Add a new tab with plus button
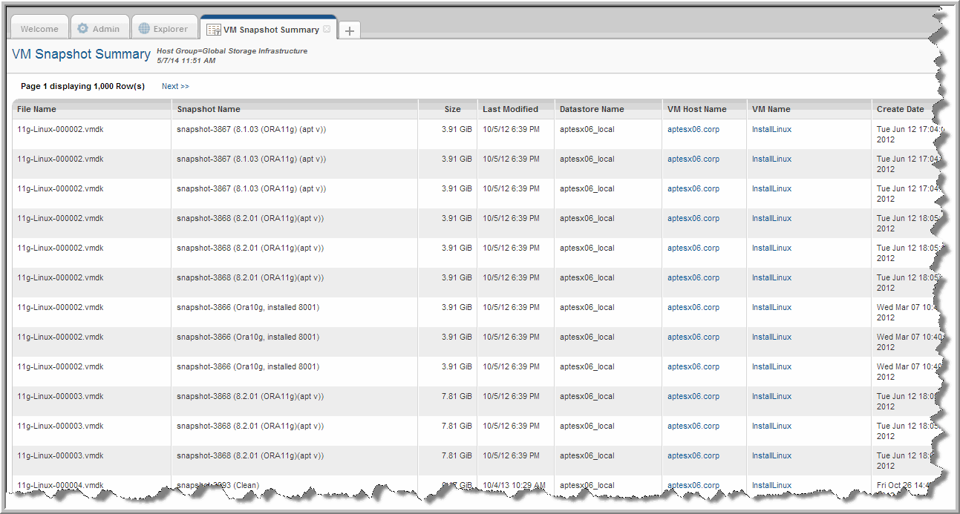 (x=350, y=30)
